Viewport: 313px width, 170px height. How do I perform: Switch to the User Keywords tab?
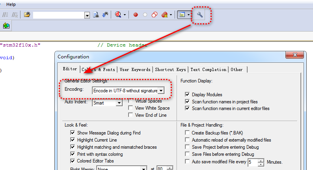(x=135, y=69)
